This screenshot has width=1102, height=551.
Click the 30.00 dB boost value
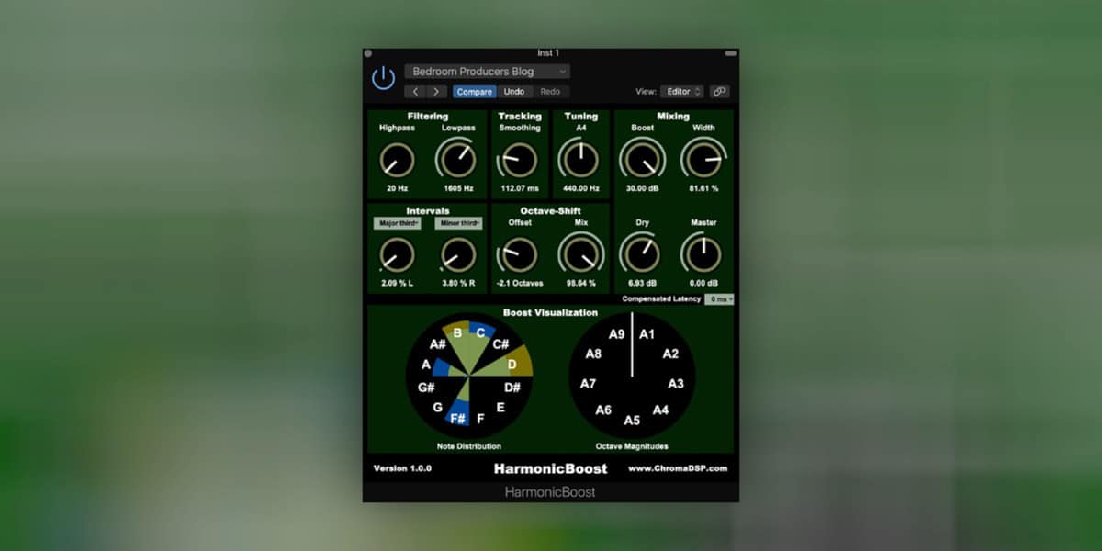tap(643, 188)
